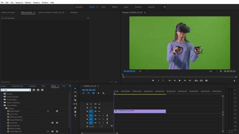Click the YUV Effects filter icon
Screen dimensions: 239x134
42,90
